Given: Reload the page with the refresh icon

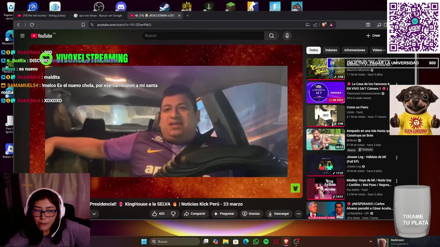Looking at the screenshot, I should (x=32, y=25).
